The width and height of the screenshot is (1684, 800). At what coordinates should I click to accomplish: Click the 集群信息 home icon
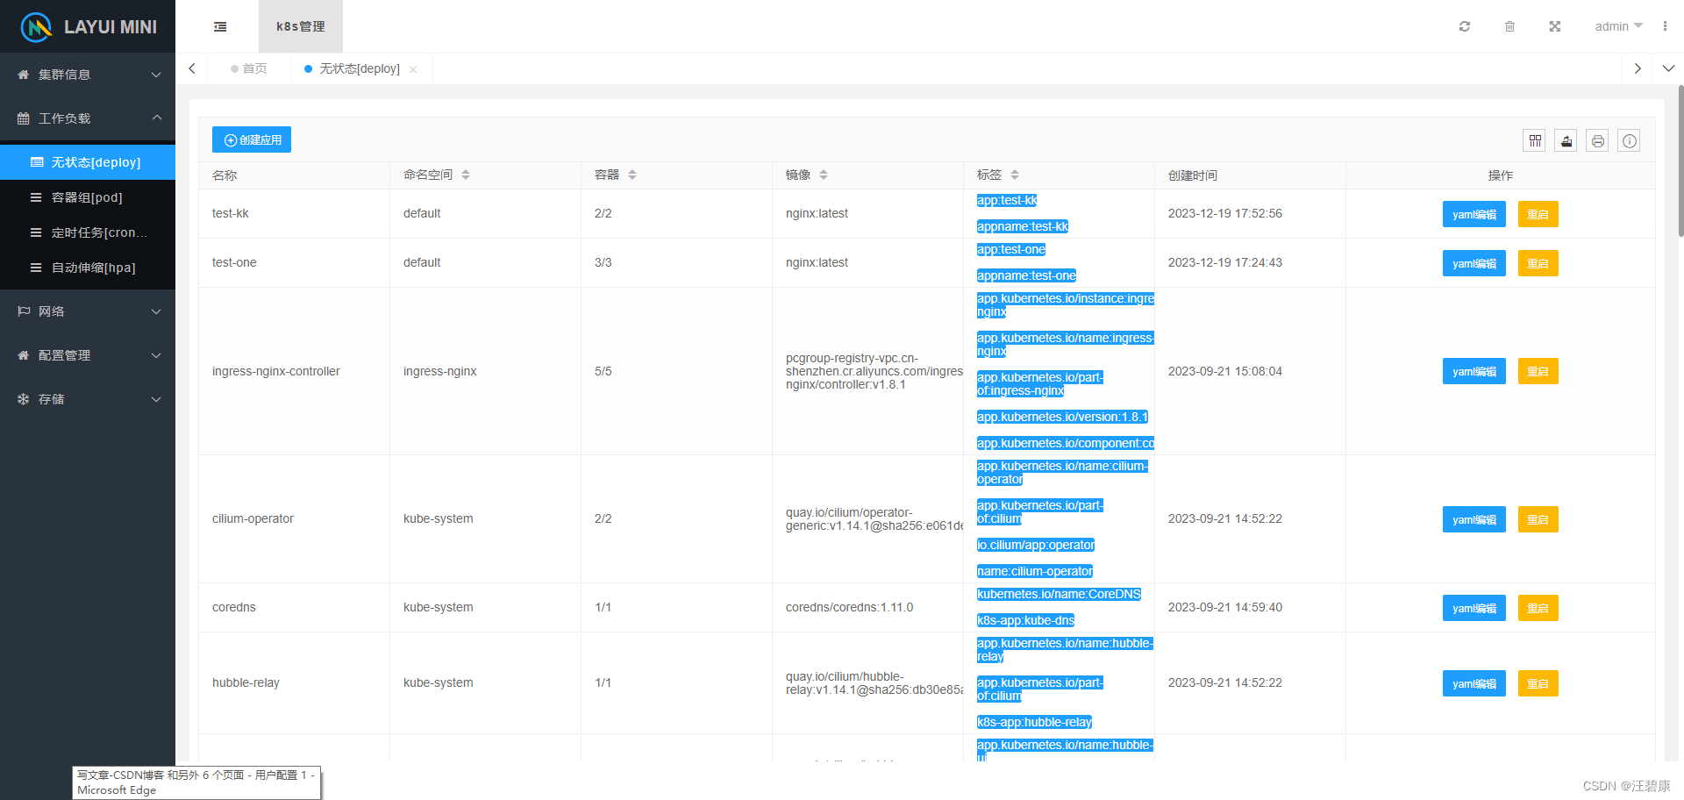click(x=24, y=75)
